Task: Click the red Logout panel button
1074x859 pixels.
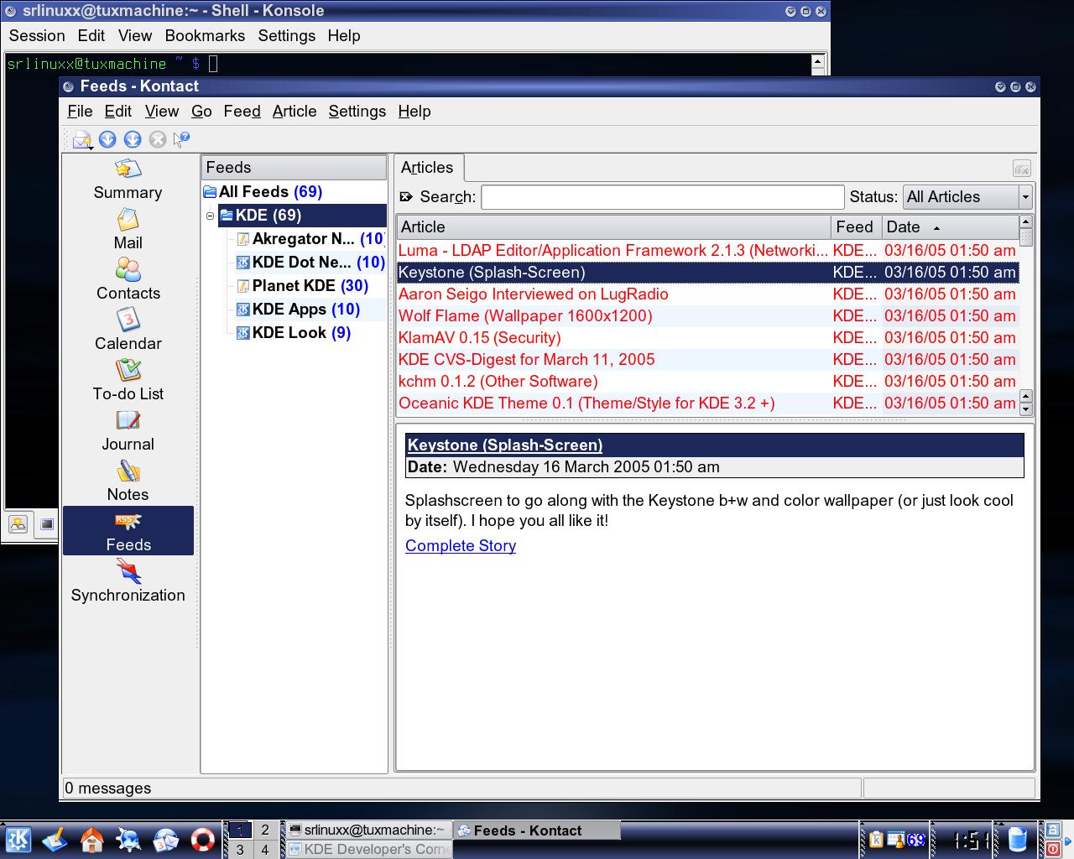Action: (x=1052, y=849)
